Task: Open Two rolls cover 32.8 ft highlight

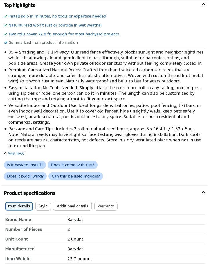Action: point(64,34)
